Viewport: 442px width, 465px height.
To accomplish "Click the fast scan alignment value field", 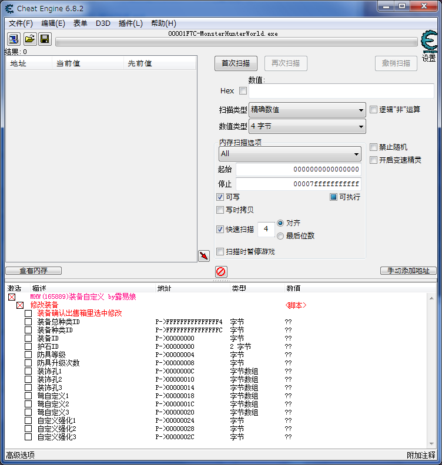I will (266, 229).
